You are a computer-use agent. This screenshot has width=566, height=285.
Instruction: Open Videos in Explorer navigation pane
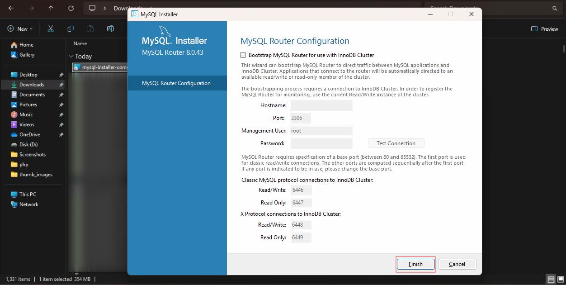27,124
